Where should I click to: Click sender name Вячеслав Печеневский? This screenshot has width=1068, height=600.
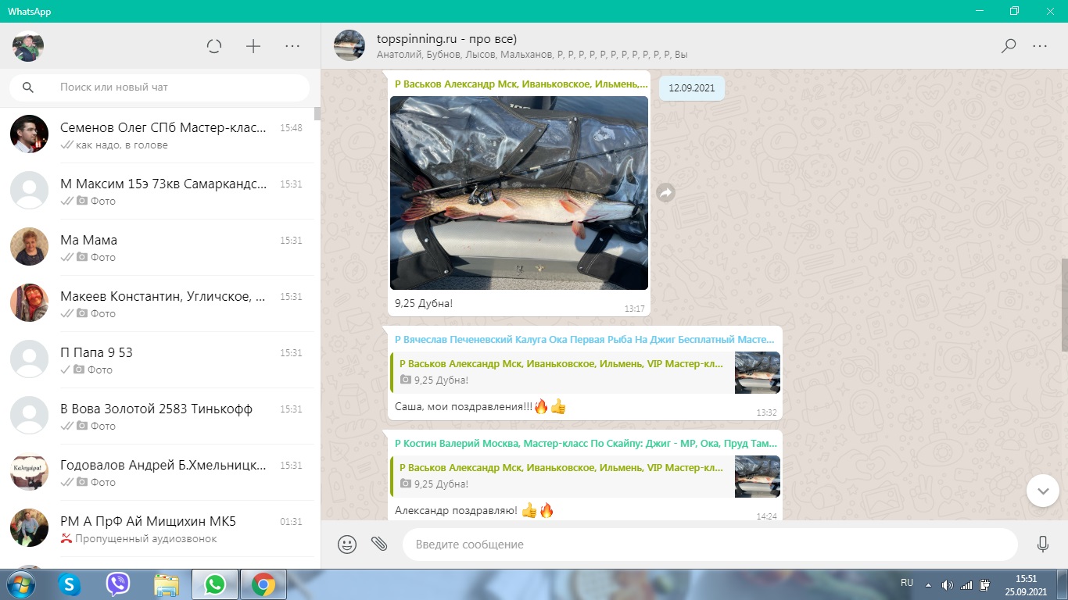click(585, 340)
